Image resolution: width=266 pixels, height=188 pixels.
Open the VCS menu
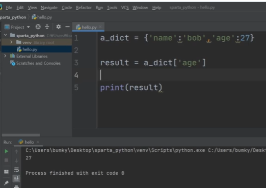125,8
